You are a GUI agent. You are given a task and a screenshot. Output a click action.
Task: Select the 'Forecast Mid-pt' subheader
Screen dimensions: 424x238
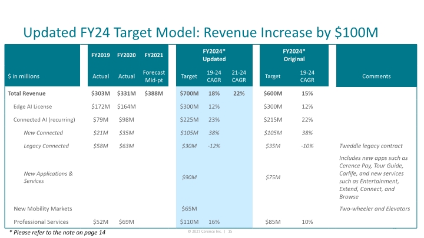(154, 76)
